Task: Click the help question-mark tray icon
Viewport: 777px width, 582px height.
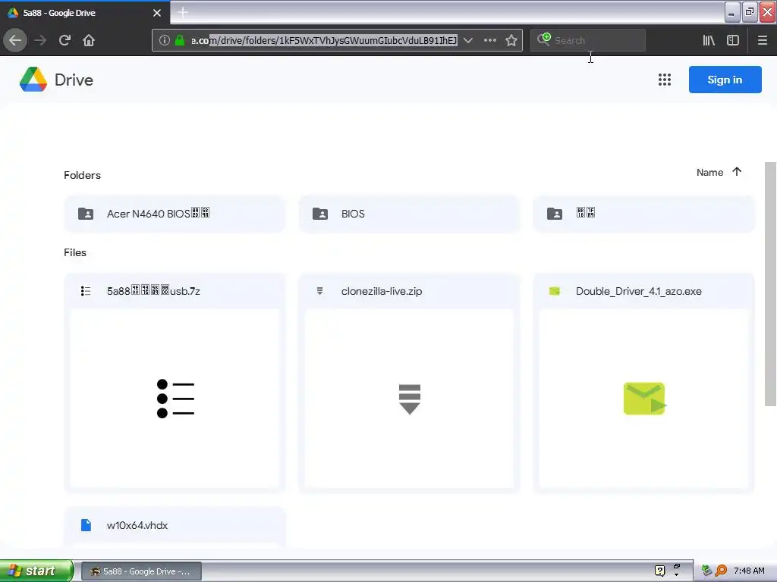Action: (659, 571)
